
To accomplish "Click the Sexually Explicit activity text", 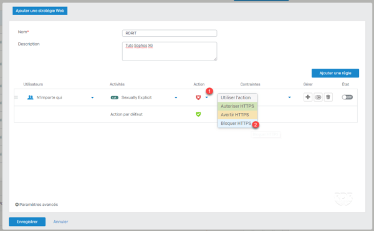I will (137, 97).
